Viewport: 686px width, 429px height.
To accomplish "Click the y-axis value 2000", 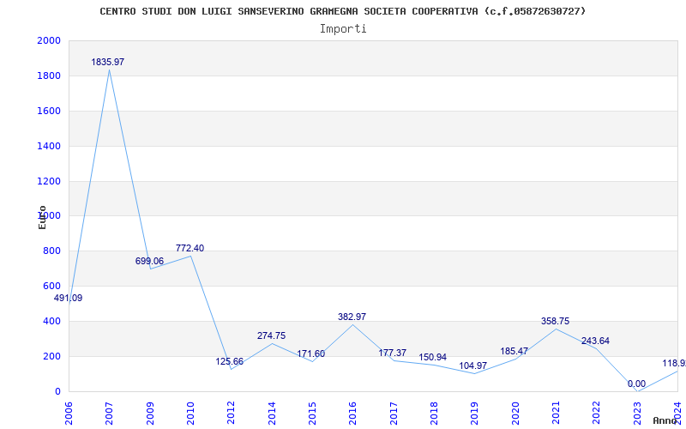I will click(49, 40).
